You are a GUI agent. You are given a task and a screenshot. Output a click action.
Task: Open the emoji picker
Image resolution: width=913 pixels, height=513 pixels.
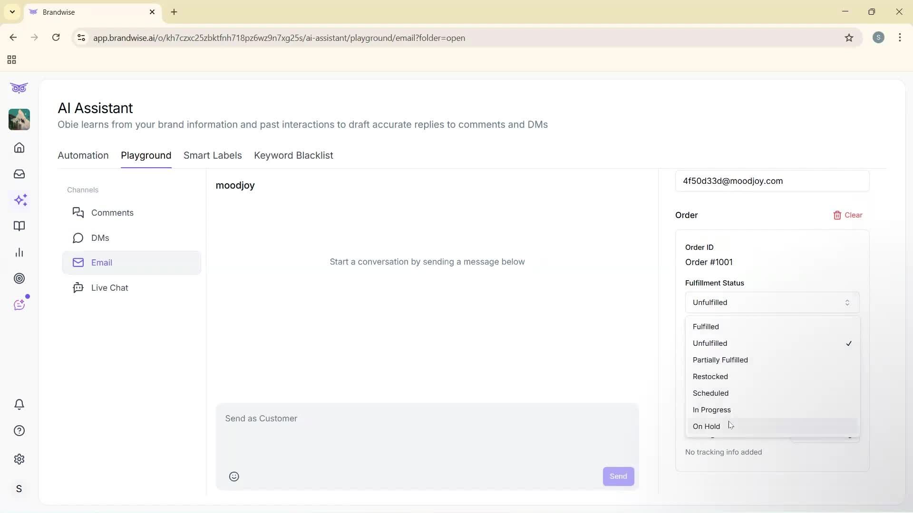233,476
